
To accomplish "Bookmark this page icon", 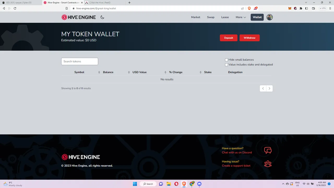I will click(x=67, y=8).
